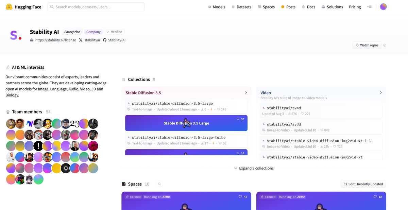This screenshot has height=210, width=408.
Task: Open the stability.ai/license link
Action: (x=55, y=40)
